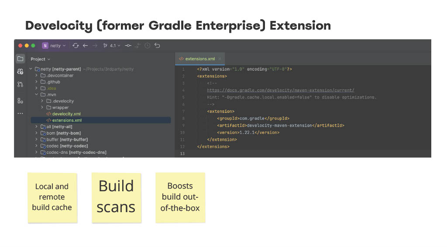Select extensions.xml in project tree
This screenshot has width=447, height=247.
101,120
